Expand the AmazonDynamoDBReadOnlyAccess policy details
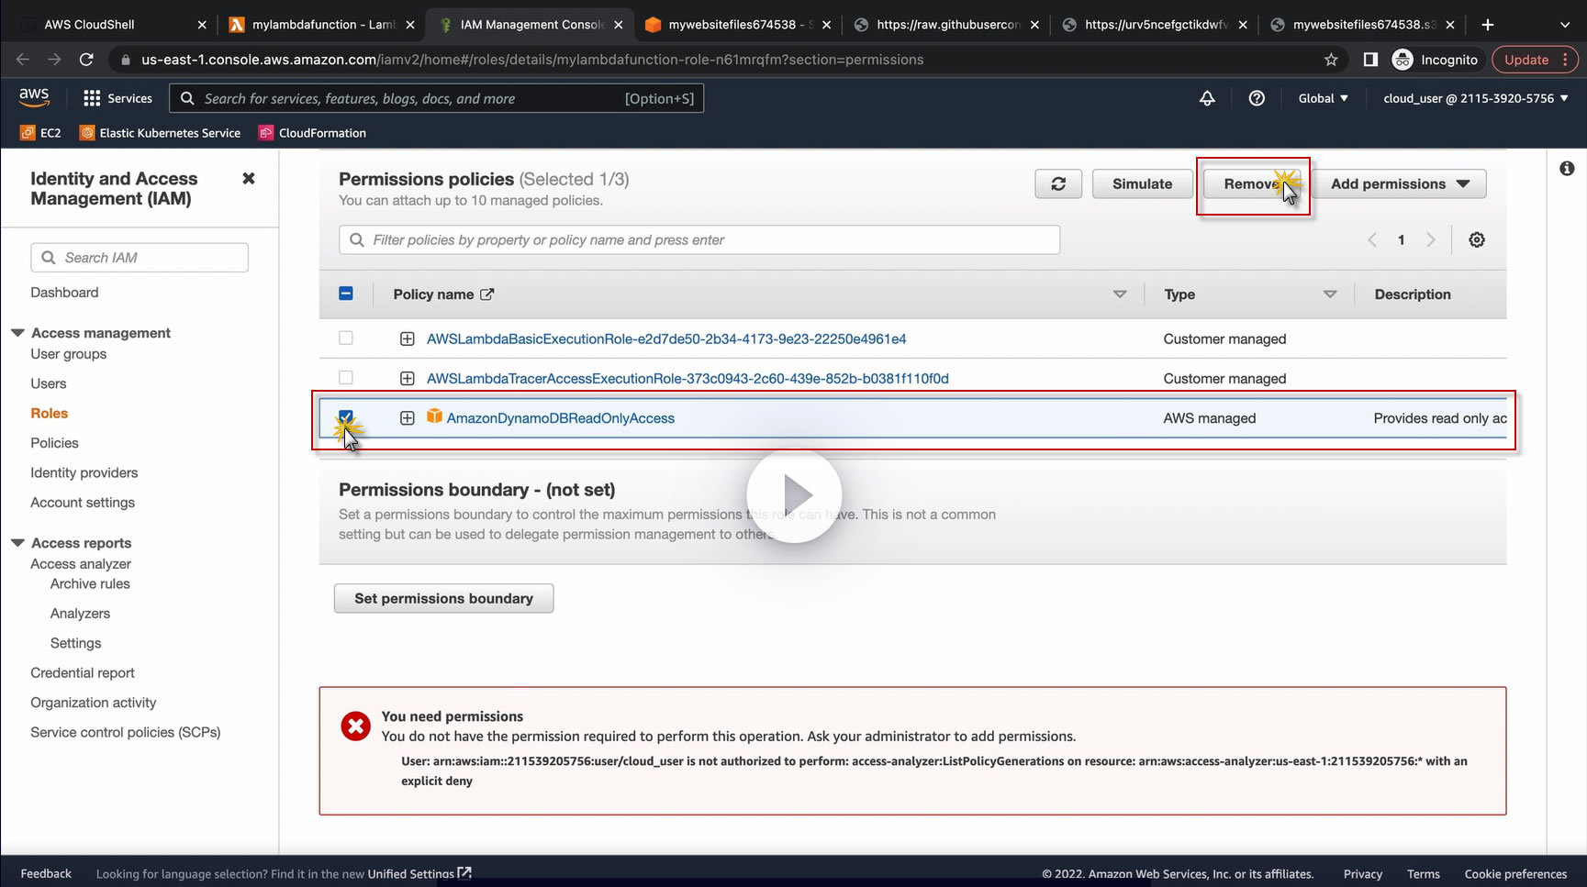The width and height of the screenshot is (1587, 887). point(408,417)
